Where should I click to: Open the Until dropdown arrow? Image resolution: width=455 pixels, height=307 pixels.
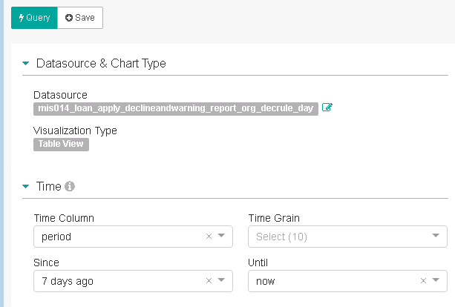pyautogui.click(x=436, y=280)
